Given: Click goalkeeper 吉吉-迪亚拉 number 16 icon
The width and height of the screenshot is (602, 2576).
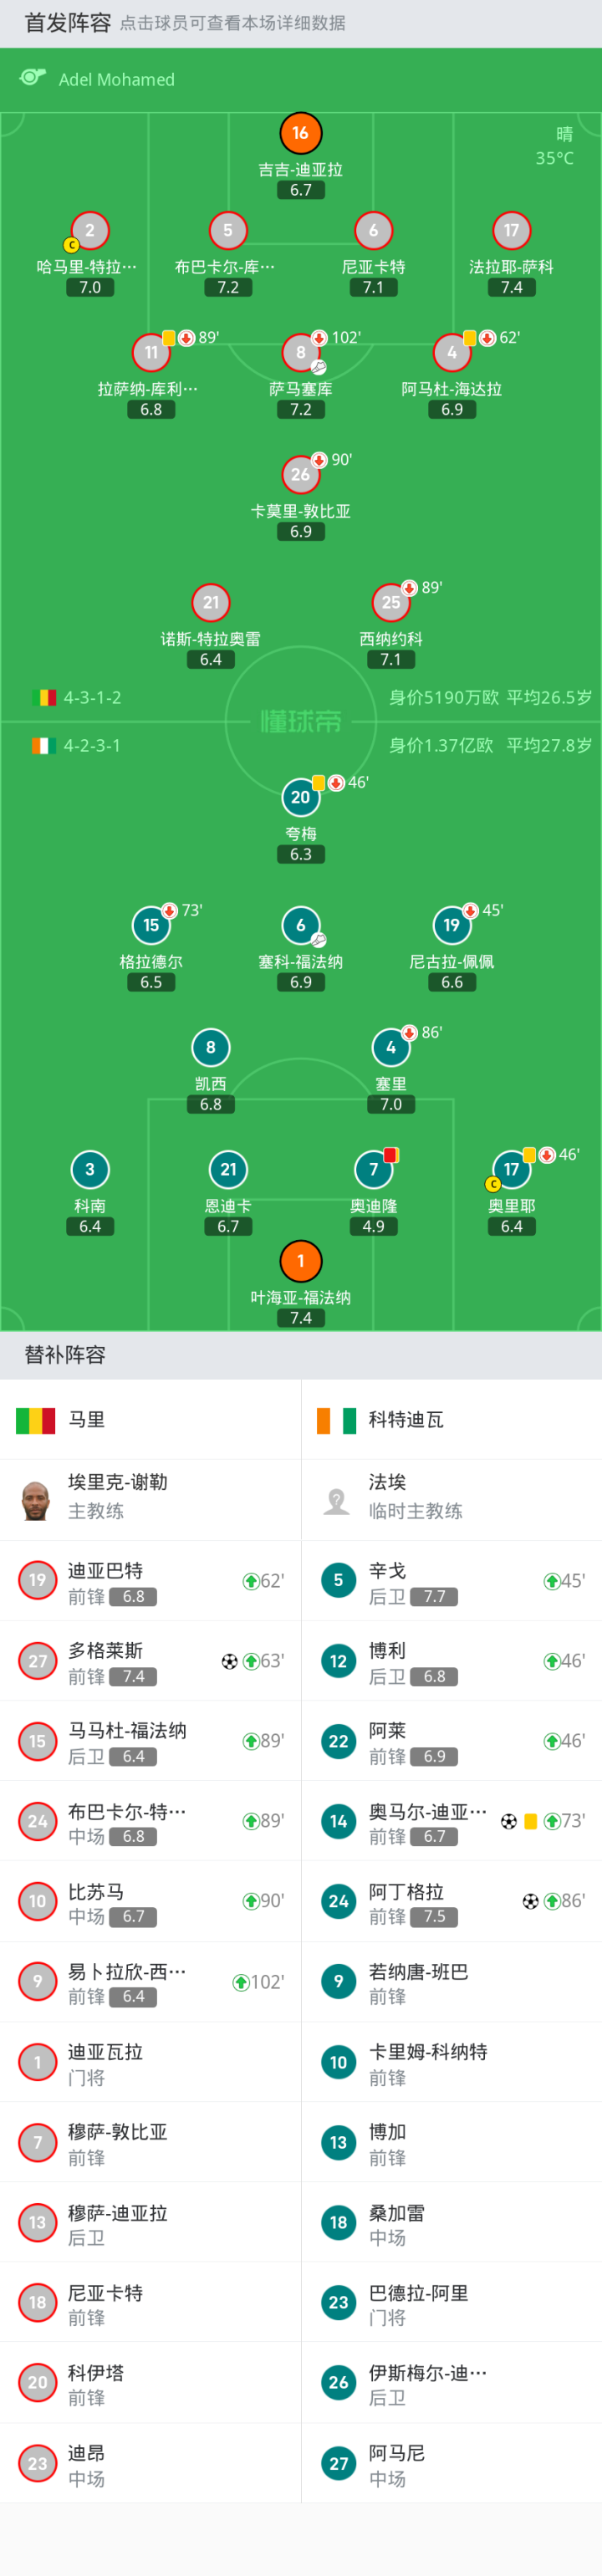Looking at the screenshot, I should coord(300,133).
